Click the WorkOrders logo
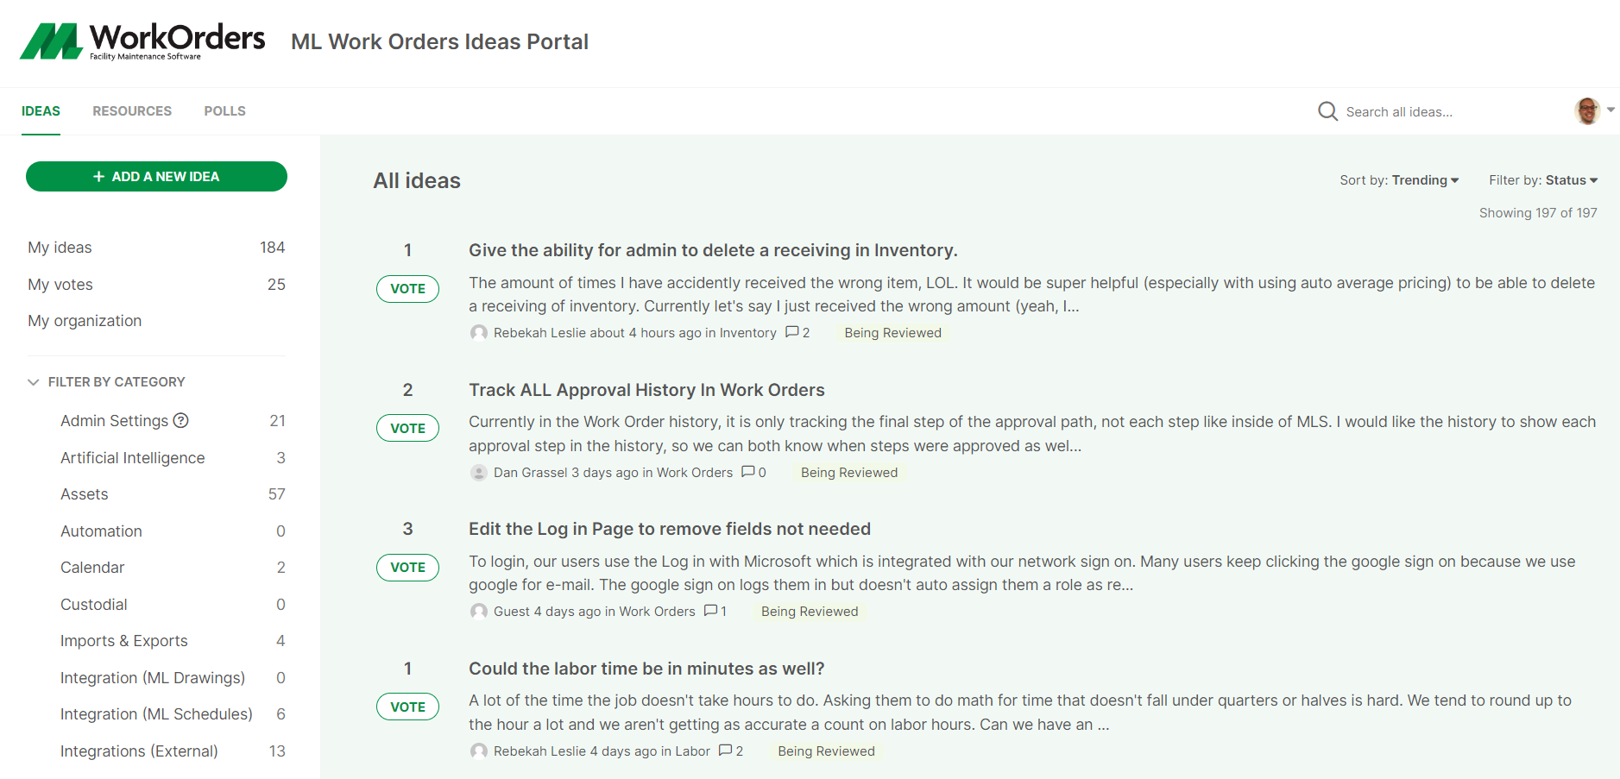Image resolution: width=1620 pixels, height=779 pixels. [142, 41]
